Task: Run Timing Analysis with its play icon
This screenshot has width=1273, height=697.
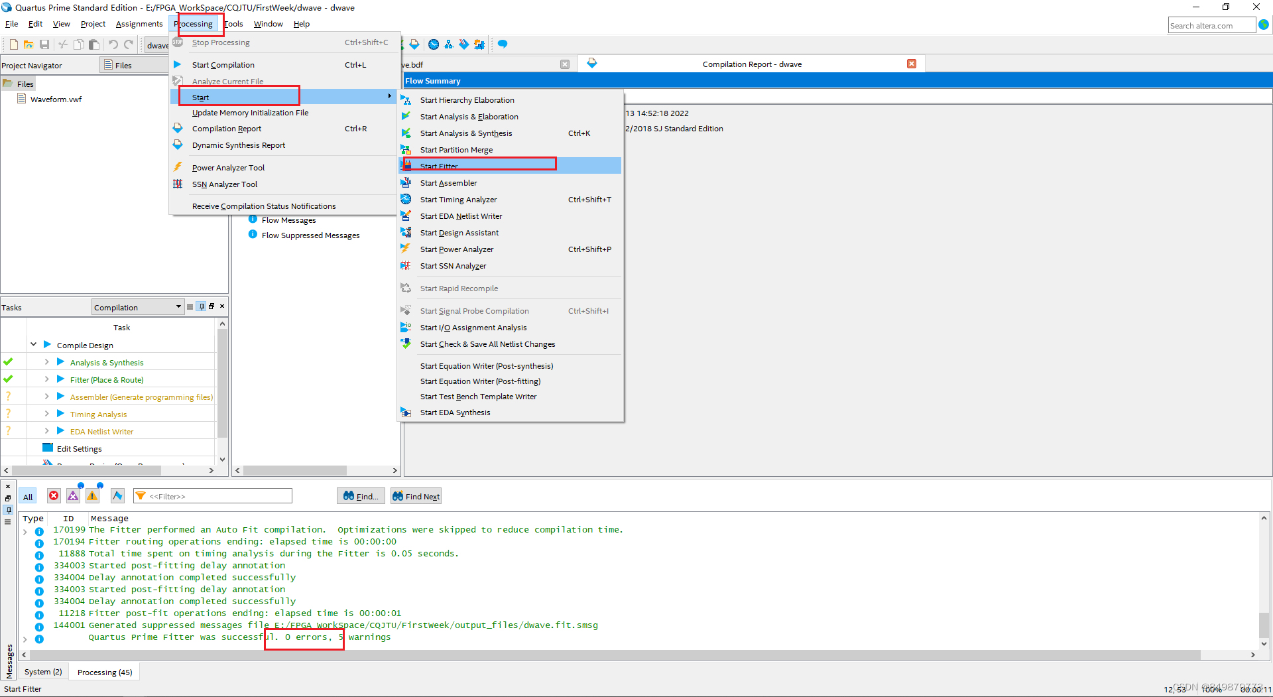Action: point(60,414)
